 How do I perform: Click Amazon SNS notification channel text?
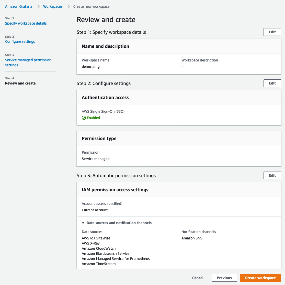[x=192, y=238]
